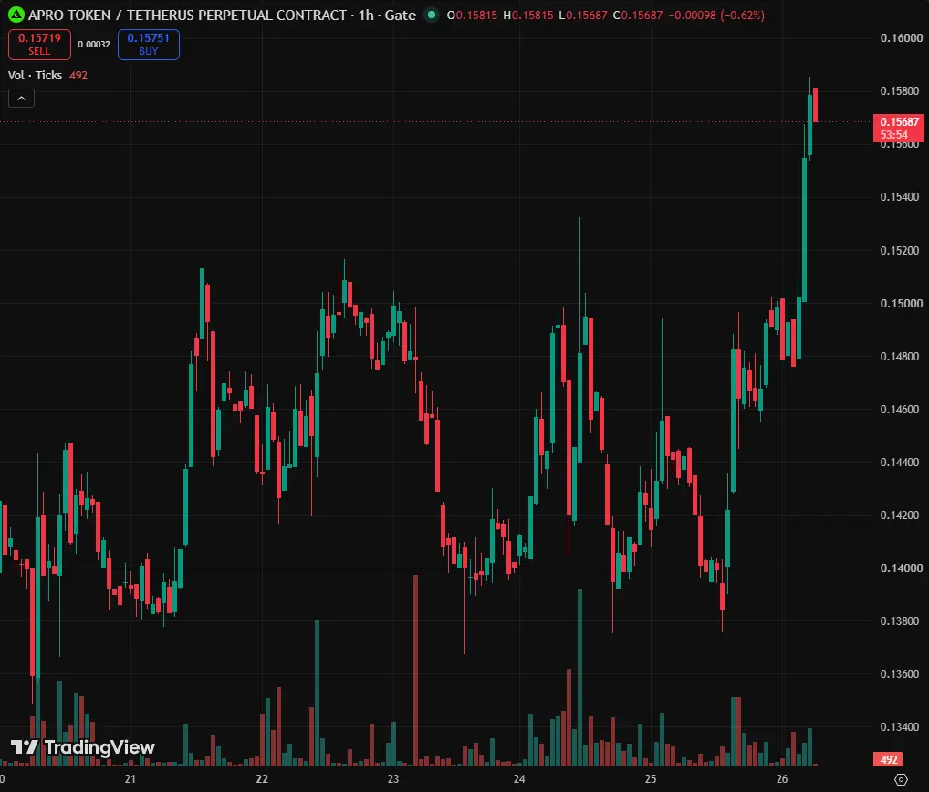Select the Vol · Ticks indicator label

point(35,75)
